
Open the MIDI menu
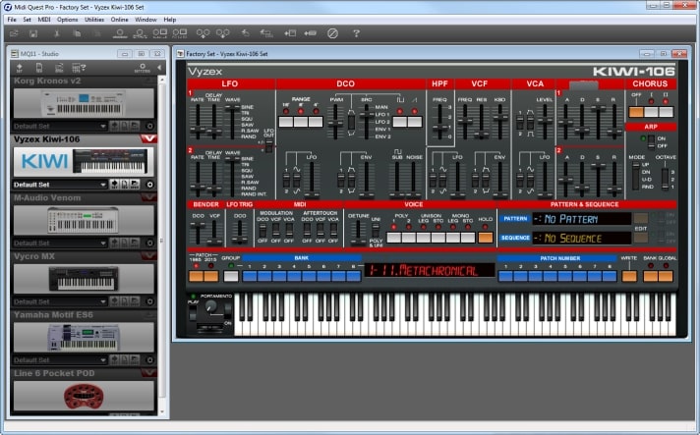click(x=42, y=20)
